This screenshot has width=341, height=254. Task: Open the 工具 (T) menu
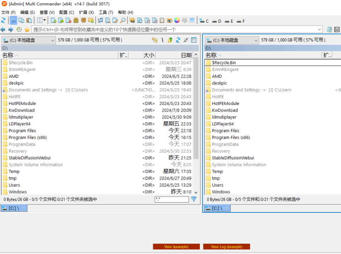tap(106, 12)
